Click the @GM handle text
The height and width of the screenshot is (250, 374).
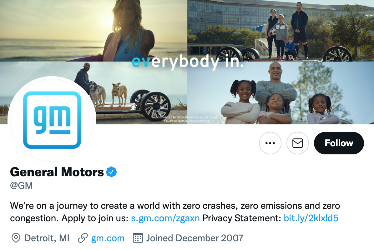click(21, 185)
